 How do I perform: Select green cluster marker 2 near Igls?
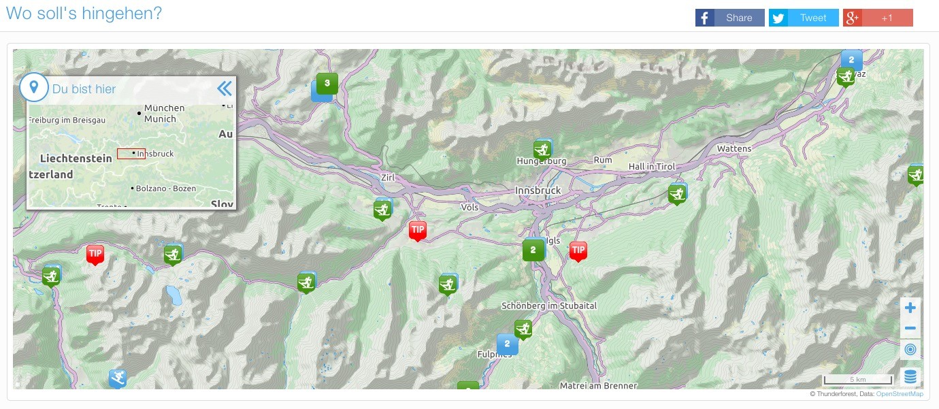(x=533, y=250)
